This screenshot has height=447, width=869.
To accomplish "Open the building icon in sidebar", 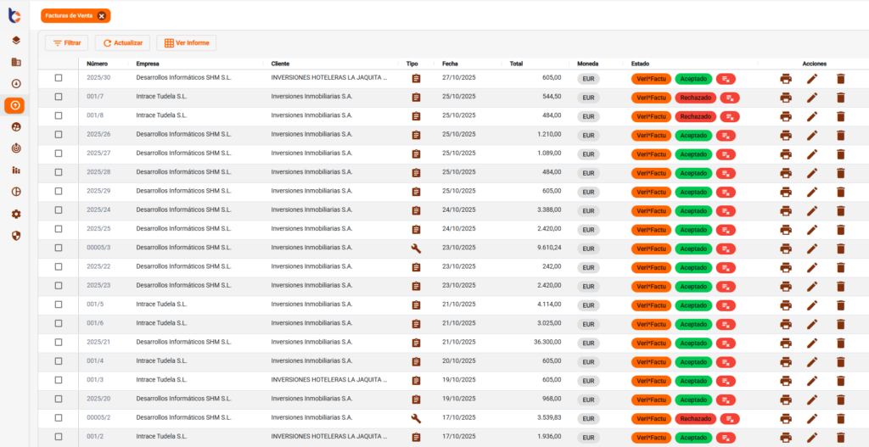I will (15, 62).
